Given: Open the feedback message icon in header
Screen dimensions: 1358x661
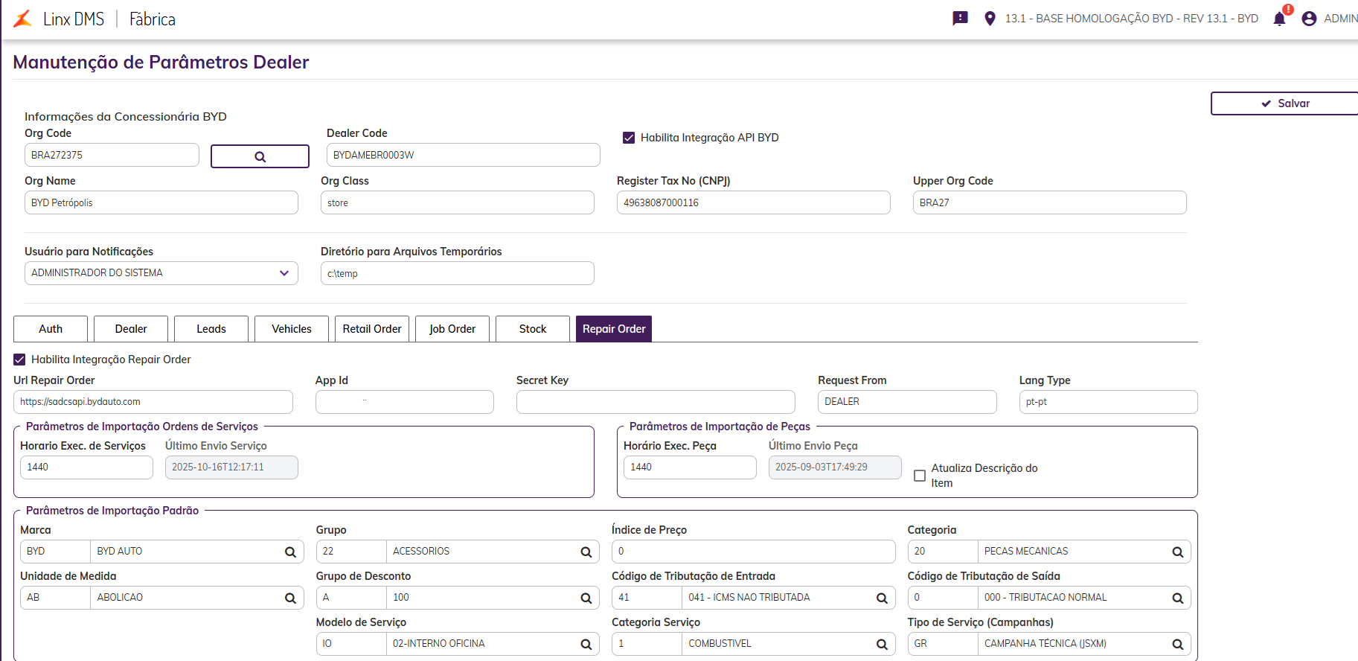Looking at the screenshot, I should (960, 19).
